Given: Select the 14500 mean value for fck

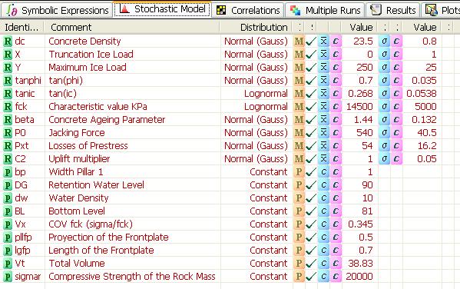Looking at the screenshot, I should click(359, 107).
